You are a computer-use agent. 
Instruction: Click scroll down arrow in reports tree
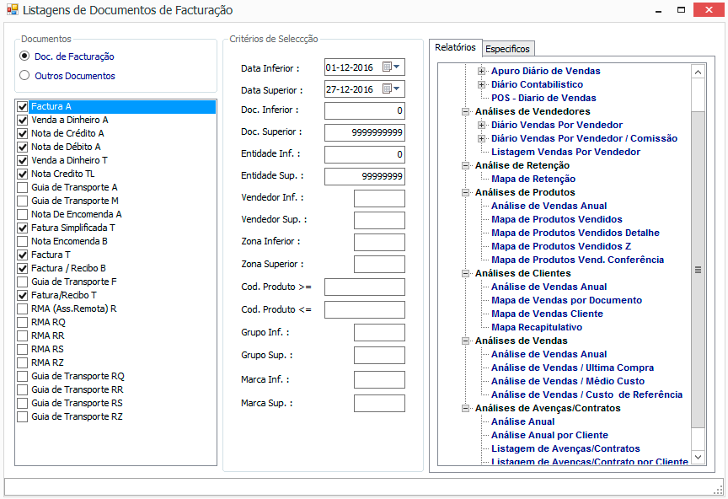[x=698, y=457]
